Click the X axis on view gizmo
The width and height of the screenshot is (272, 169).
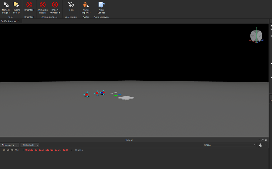point(249,40)
